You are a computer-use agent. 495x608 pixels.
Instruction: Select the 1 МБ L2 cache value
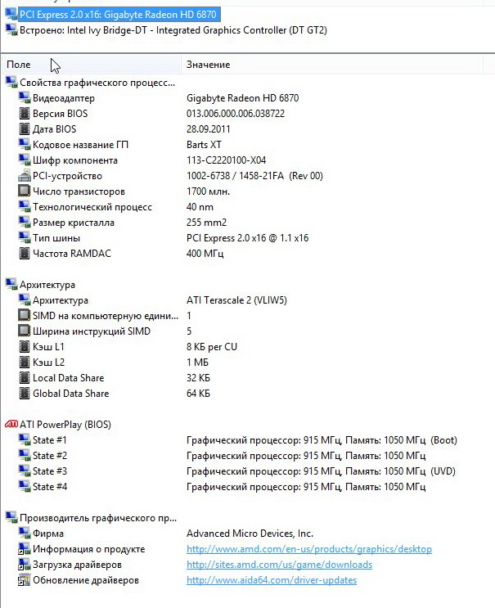198,362
